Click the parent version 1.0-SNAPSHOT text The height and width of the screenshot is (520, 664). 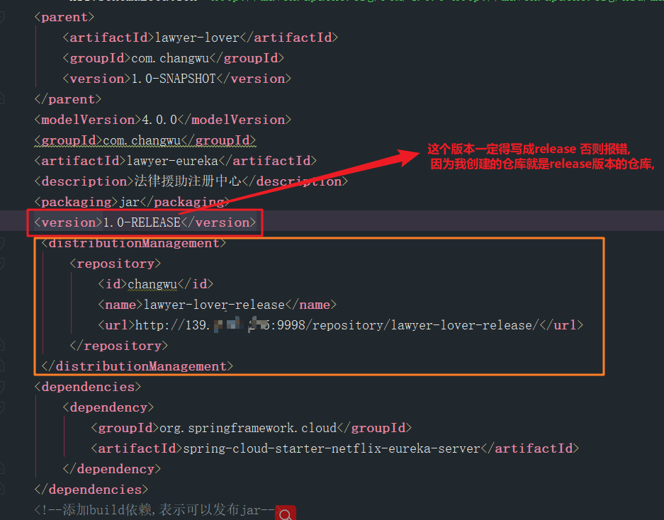[x=174, y=78]
